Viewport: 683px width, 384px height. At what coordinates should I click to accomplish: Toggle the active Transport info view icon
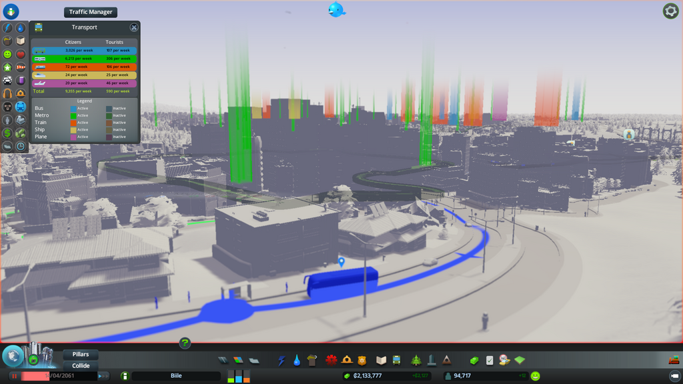[x=21, y=107]
